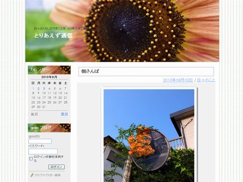Click the カレンダー sidebar header

pyautogui.click(x=49, y=70)
